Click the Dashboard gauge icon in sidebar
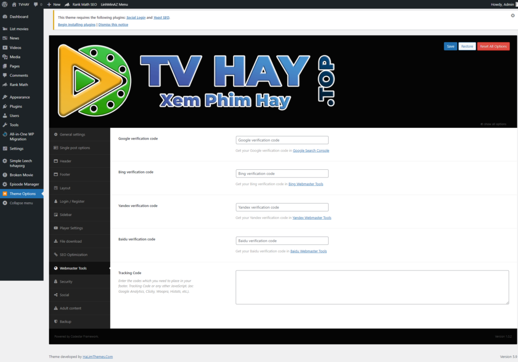 pos(5,17)
